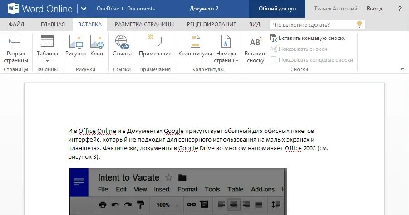Open the Documents breadcrumb link
Screen dimensions: 409x215
(141, 9)
